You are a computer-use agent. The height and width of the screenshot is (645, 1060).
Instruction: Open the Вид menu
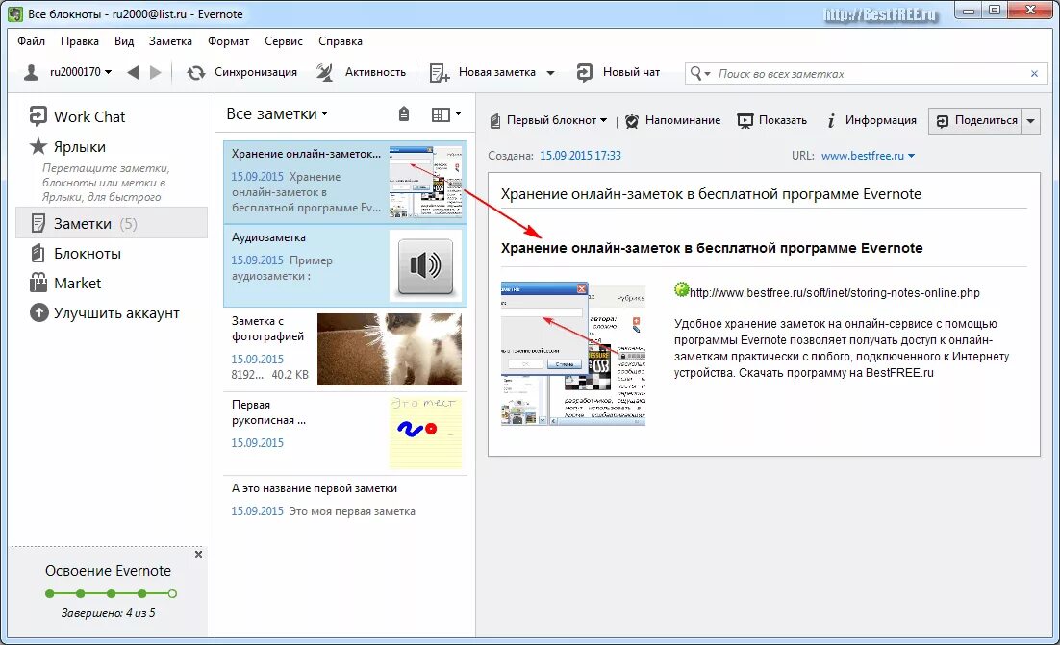pyautogui.click(x=124, y=41)
